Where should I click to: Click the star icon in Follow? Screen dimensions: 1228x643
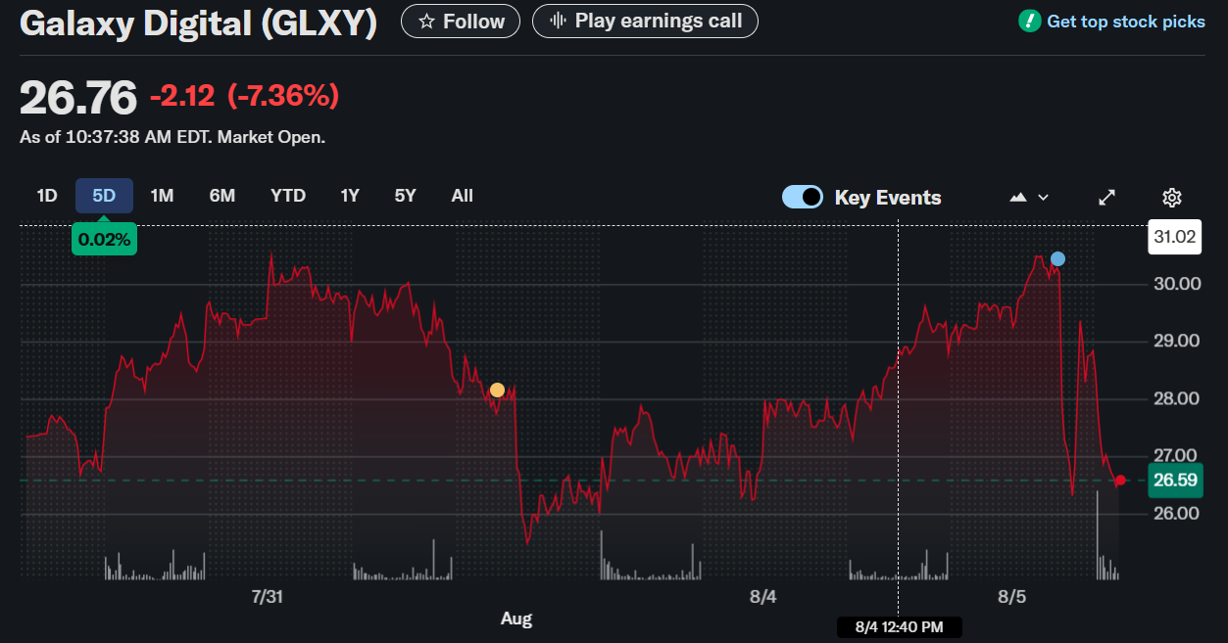[x=426, y=21]
